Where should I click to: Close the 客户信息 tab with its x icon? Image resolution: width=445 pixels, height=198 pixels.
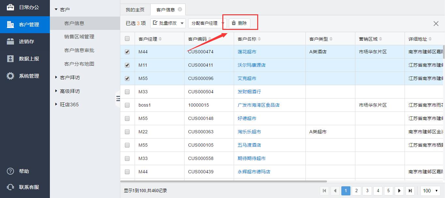tap(180, 9)
